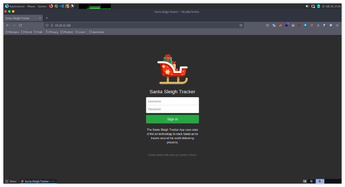Open the orange cookie extension icon
This screenshot has height=187, width=345.
[x=312, y=25]
